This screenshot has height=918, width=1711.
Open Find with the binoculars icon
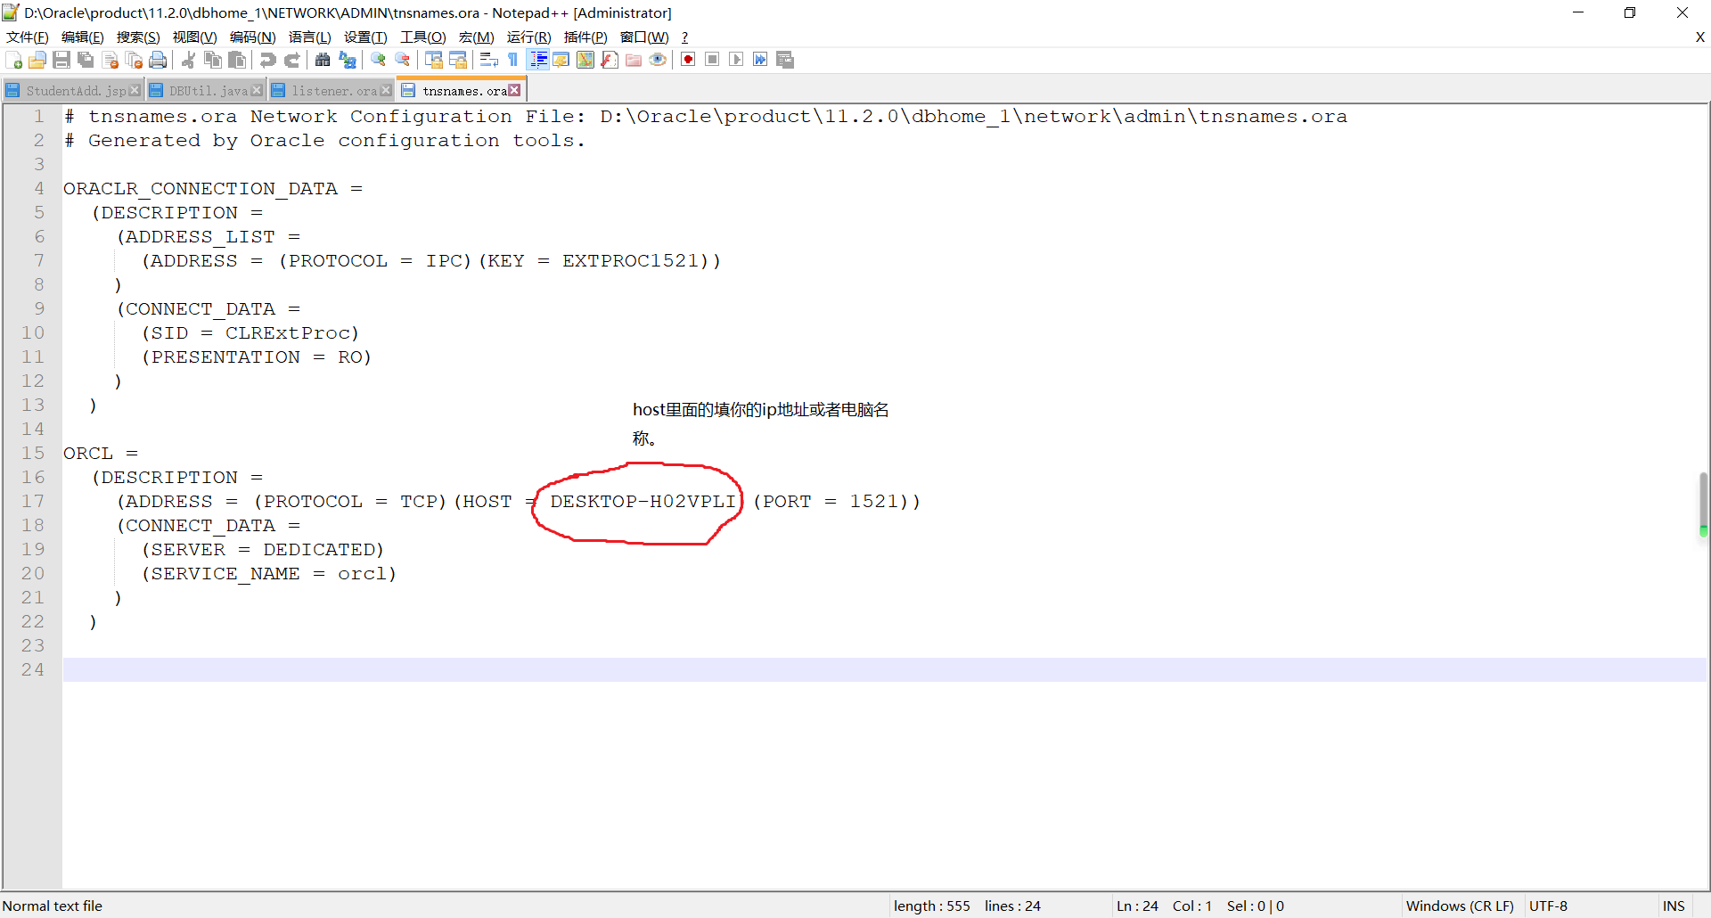pyautogui.click(x=323, y=60)
